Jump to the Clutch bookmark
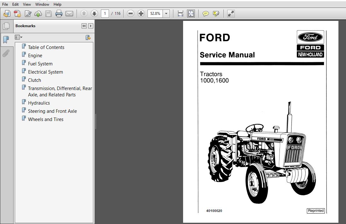Screen dimensions: 346x224 tap(34, 80)
